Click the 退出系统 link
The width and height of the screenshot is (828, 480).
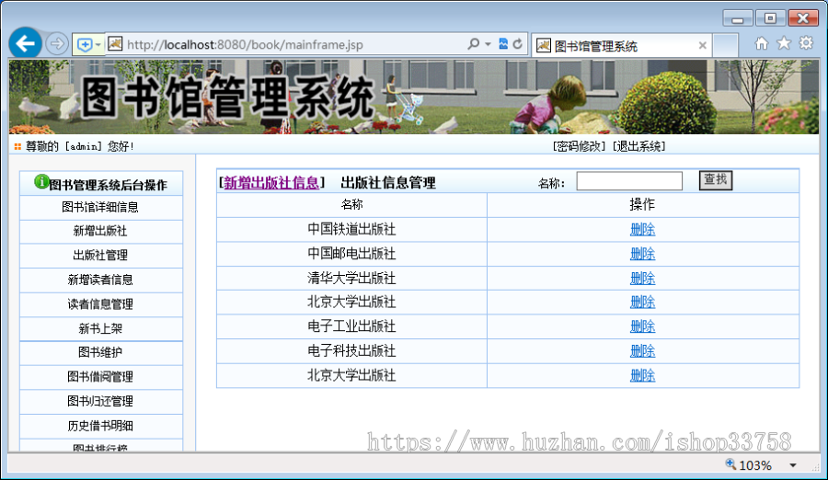pos(638,146)
